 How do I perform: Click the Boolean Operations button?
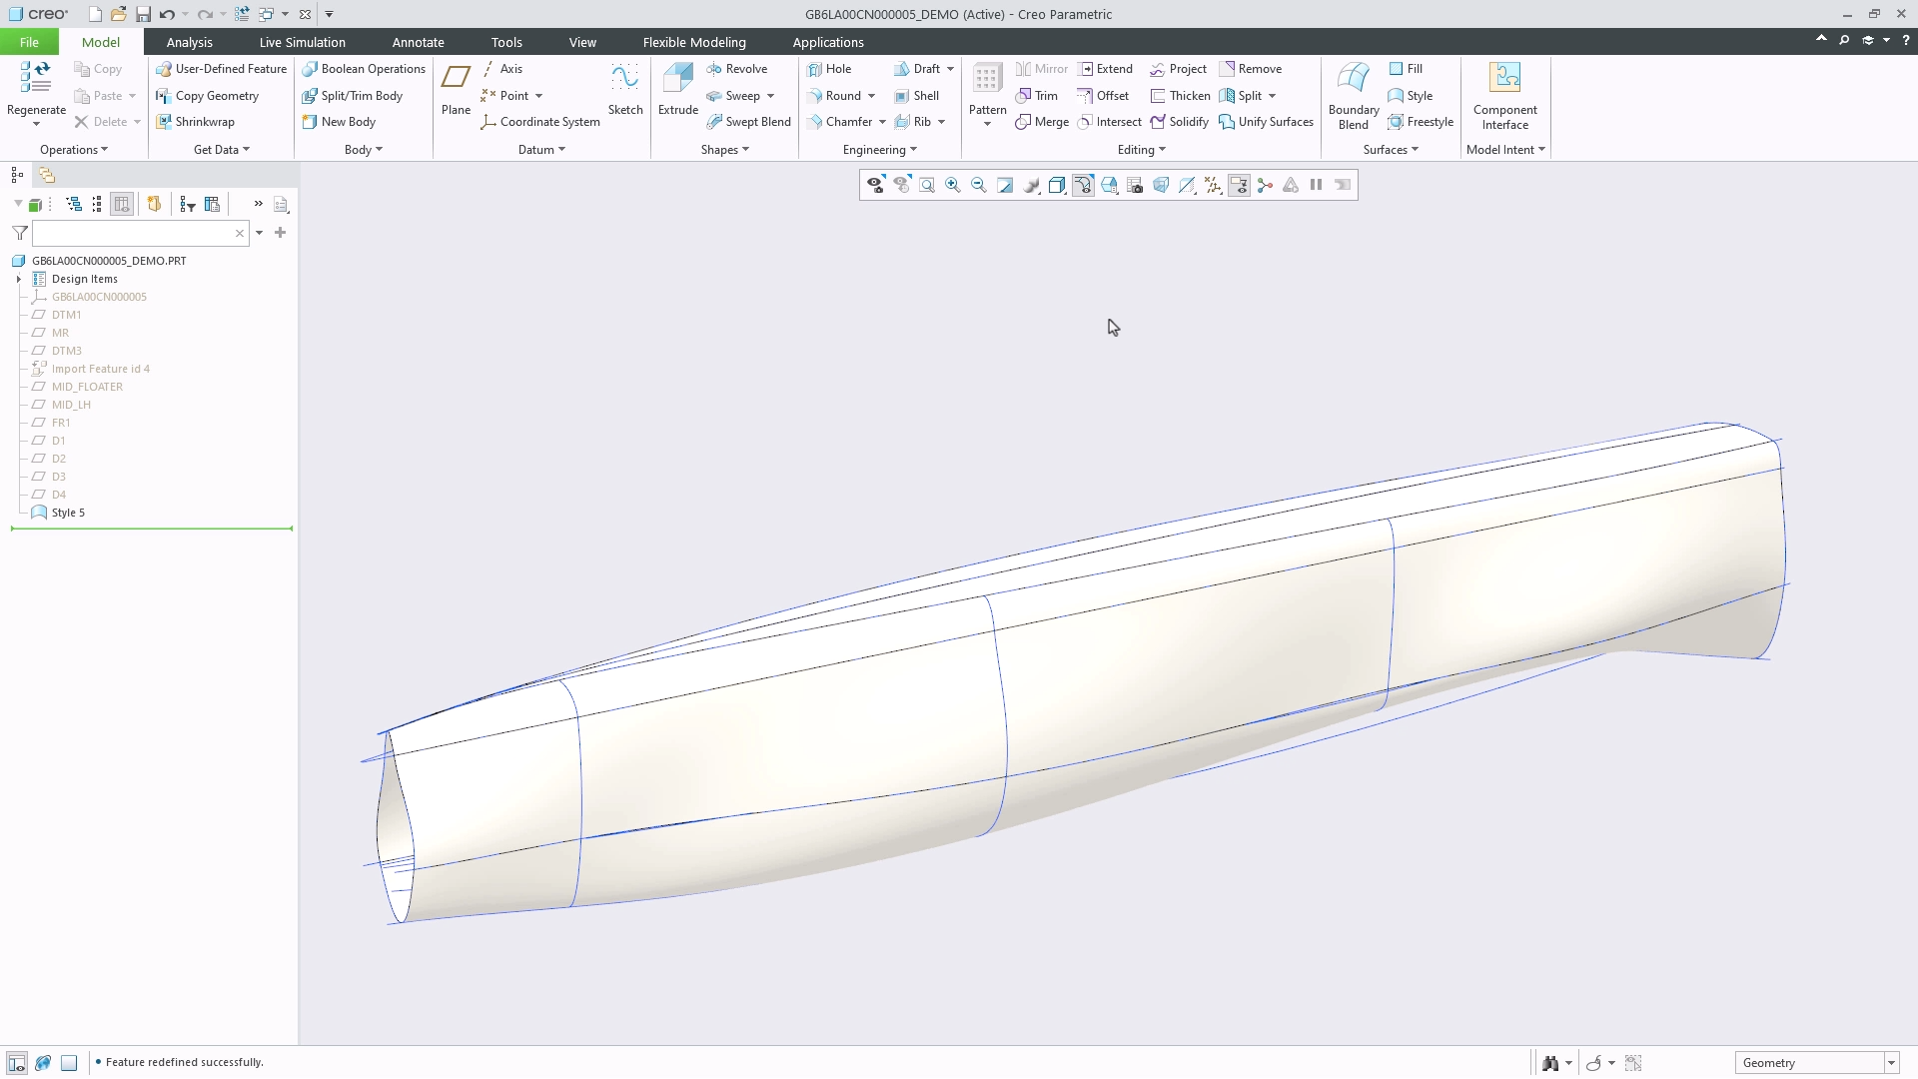click(x=364, y=69)
